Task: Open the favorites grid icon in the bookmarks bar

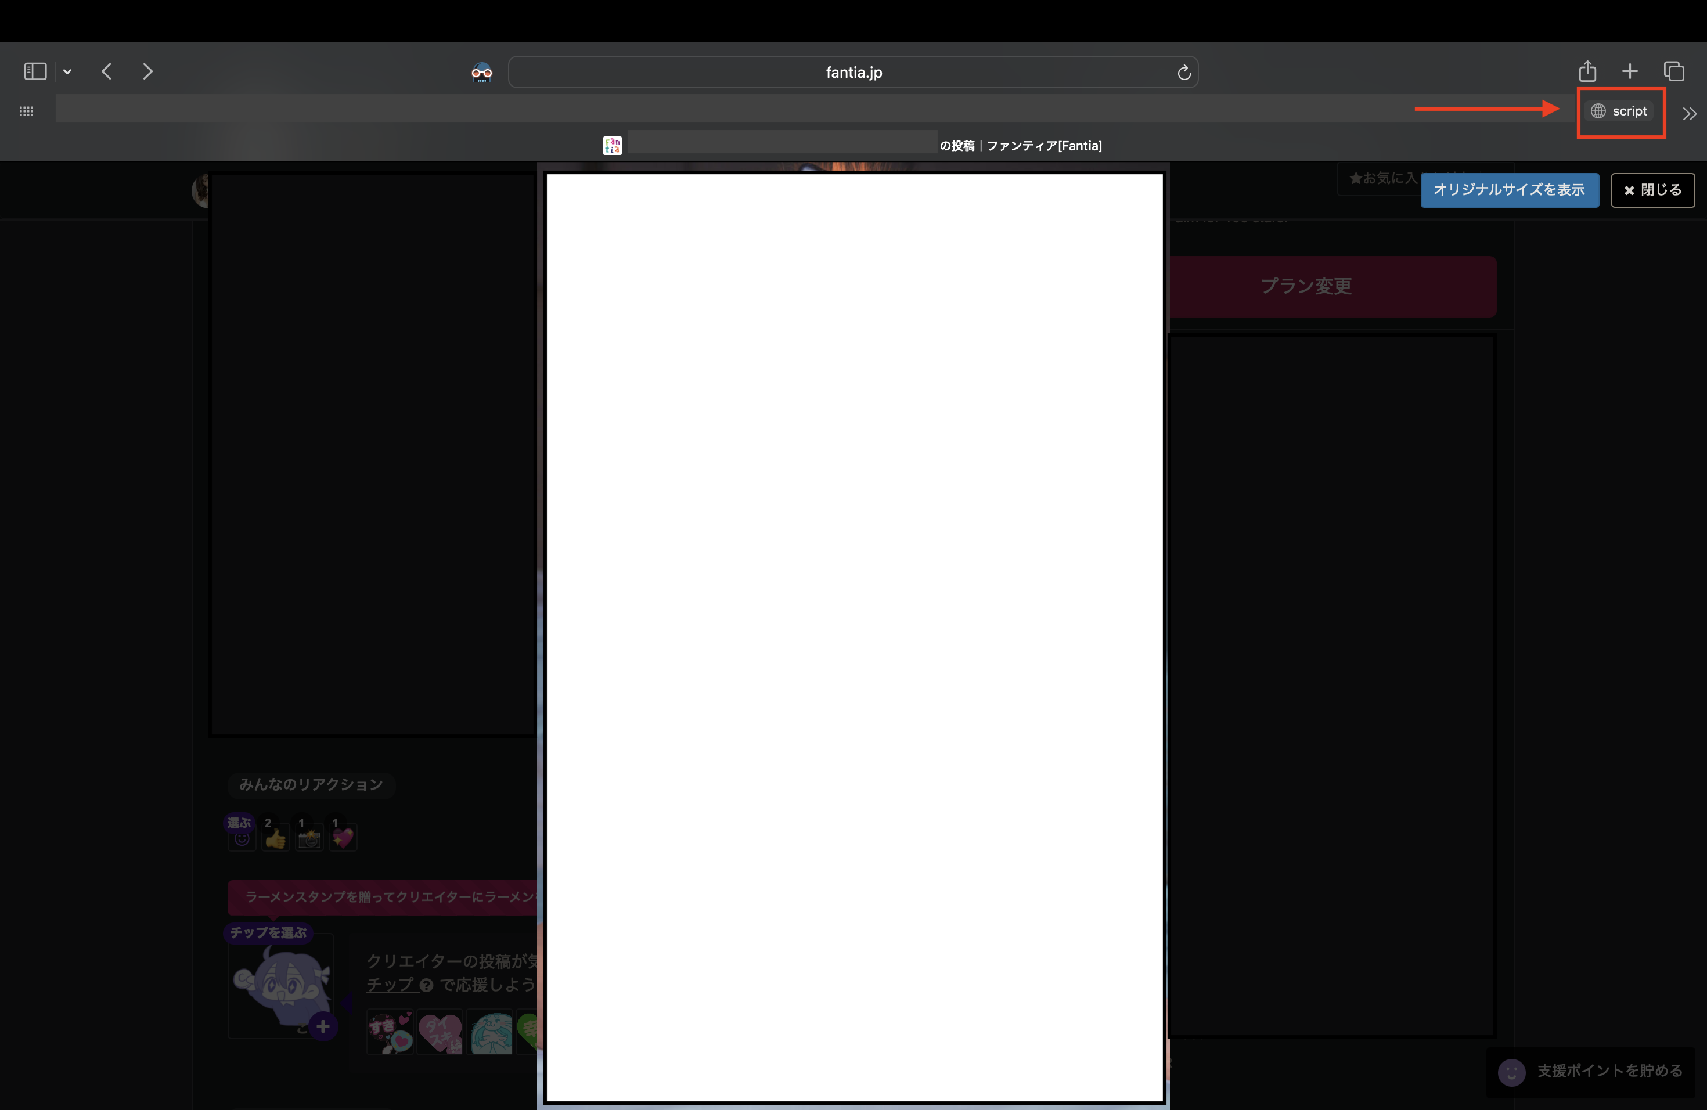Action: coord(27,111)
